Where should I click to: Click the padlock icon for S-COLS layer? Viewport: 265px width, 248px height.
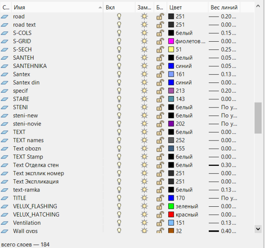pyautogui.click(x=160, y=33)
